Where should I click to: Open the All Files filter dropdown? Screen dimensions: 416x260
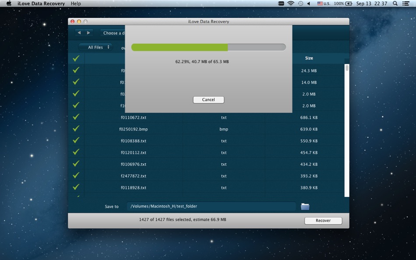(x=95, y=47)
